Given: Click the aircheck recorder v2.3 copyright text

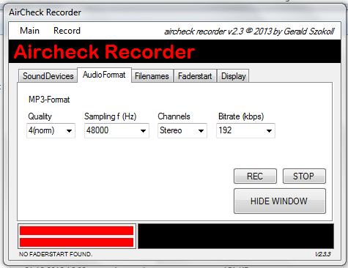Looking at the screenshot, I should 249,31.
